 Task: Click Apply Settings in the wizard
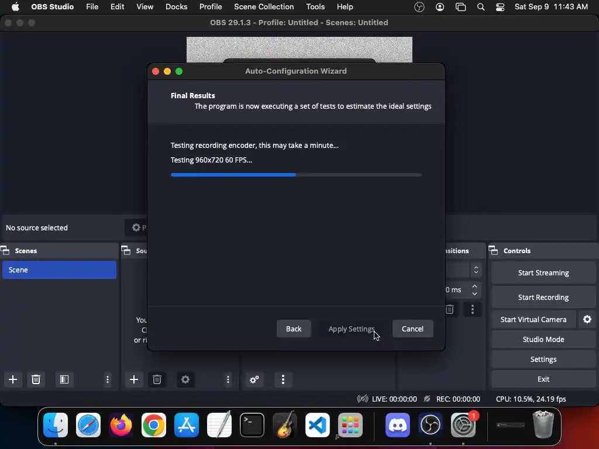tap(352, 329)
